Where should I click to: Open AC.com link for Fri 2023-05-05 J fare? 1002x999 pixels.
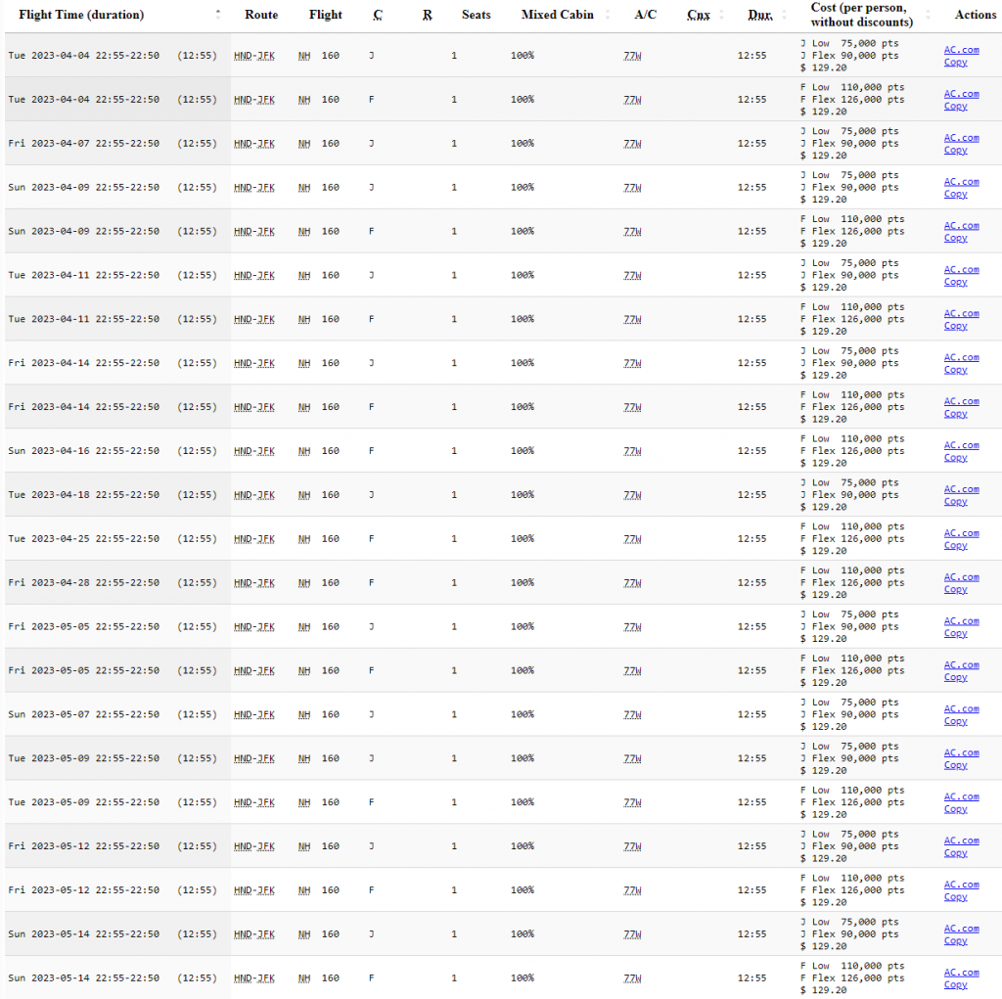click(x=961, y=621)
